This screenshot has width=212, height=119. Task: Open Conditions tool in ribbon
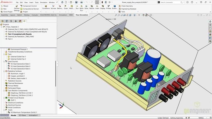point(46,7)
